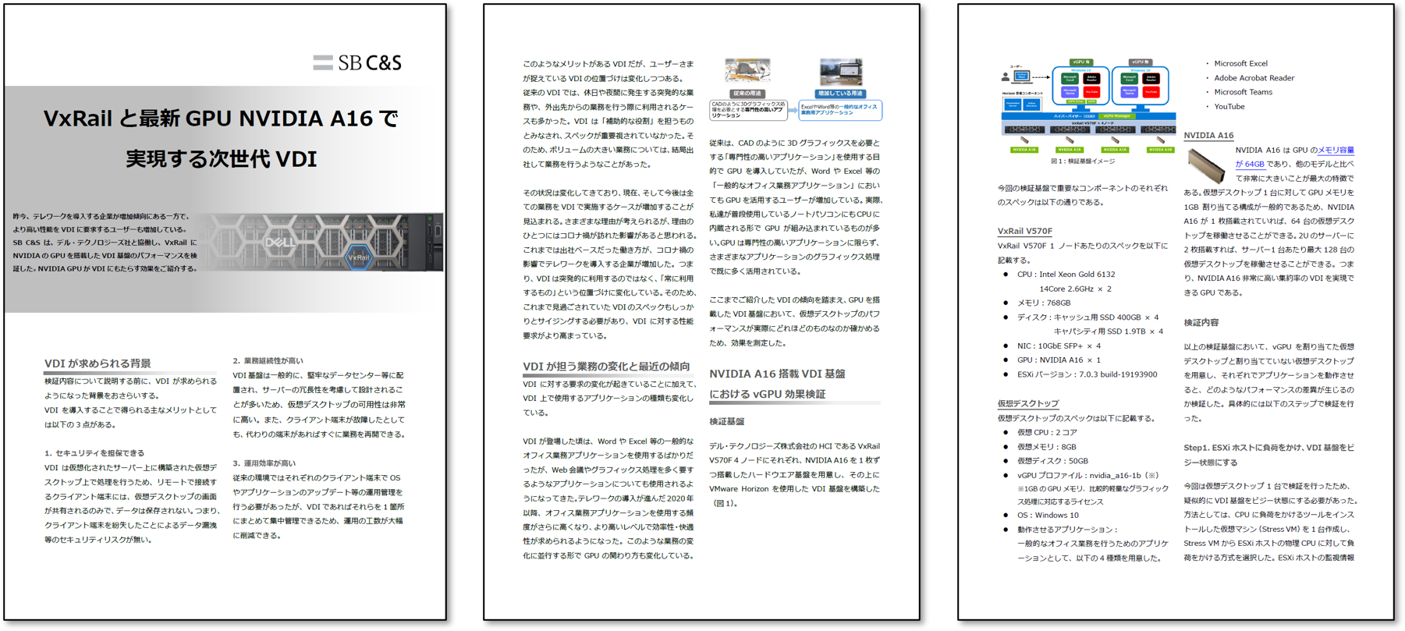Click the 従来の用途 grey label

[747, 94]
